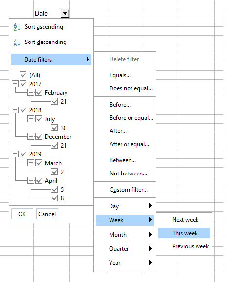241x282 pixels.
Task: Open the Month submenu
Action: coord(125,234)
